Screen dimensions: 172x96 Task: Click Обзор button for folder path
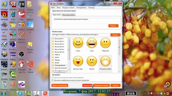(x=113, y=26)
